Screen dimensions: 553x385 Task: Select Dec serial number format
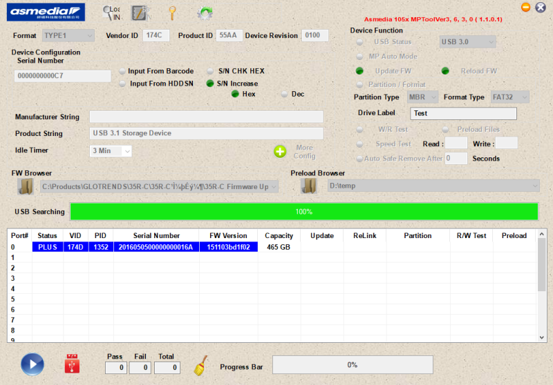[x=284, y=94]
